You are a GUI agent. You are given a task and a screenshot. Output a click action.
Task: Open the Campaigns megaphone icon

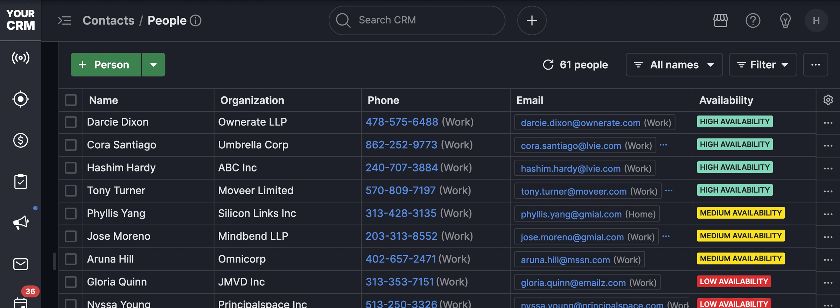click(20, 223)
